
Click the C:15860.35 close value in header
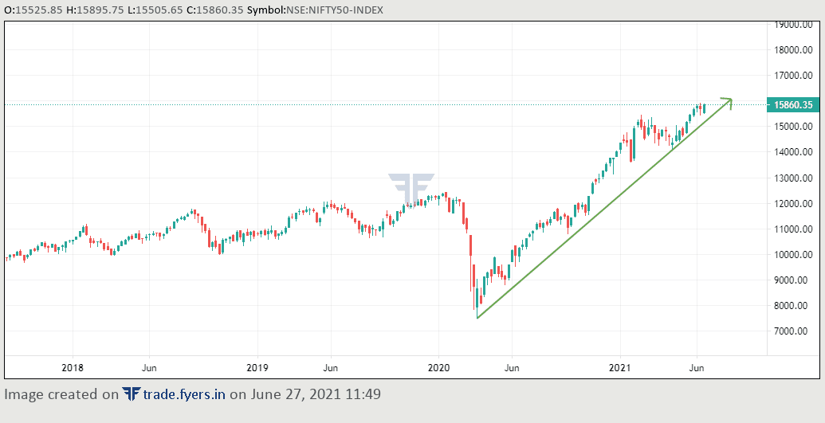pos(215,10)
